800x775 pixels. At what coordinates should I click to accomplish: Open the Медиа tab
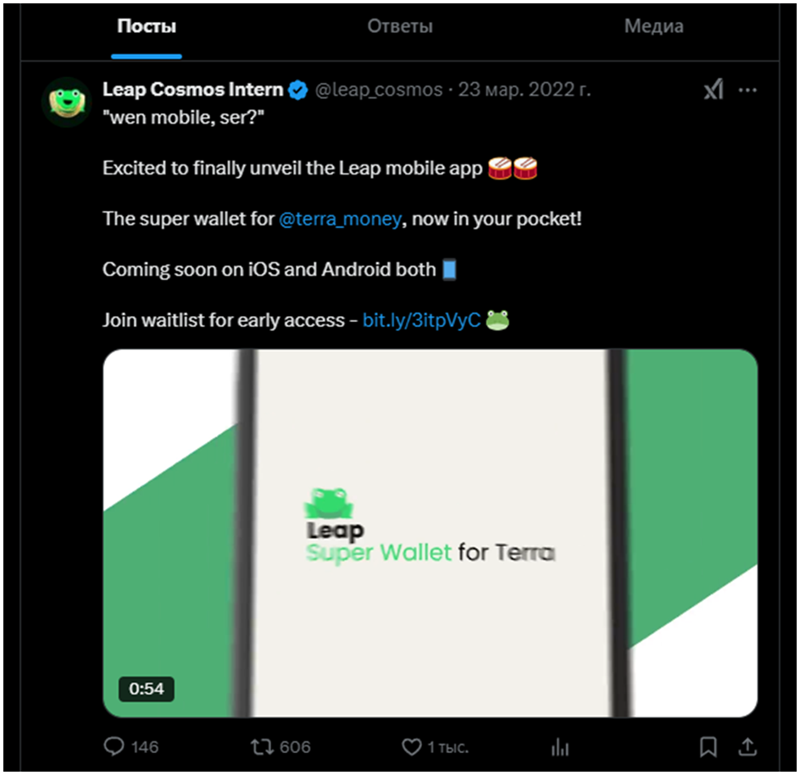tap(653, 26)
